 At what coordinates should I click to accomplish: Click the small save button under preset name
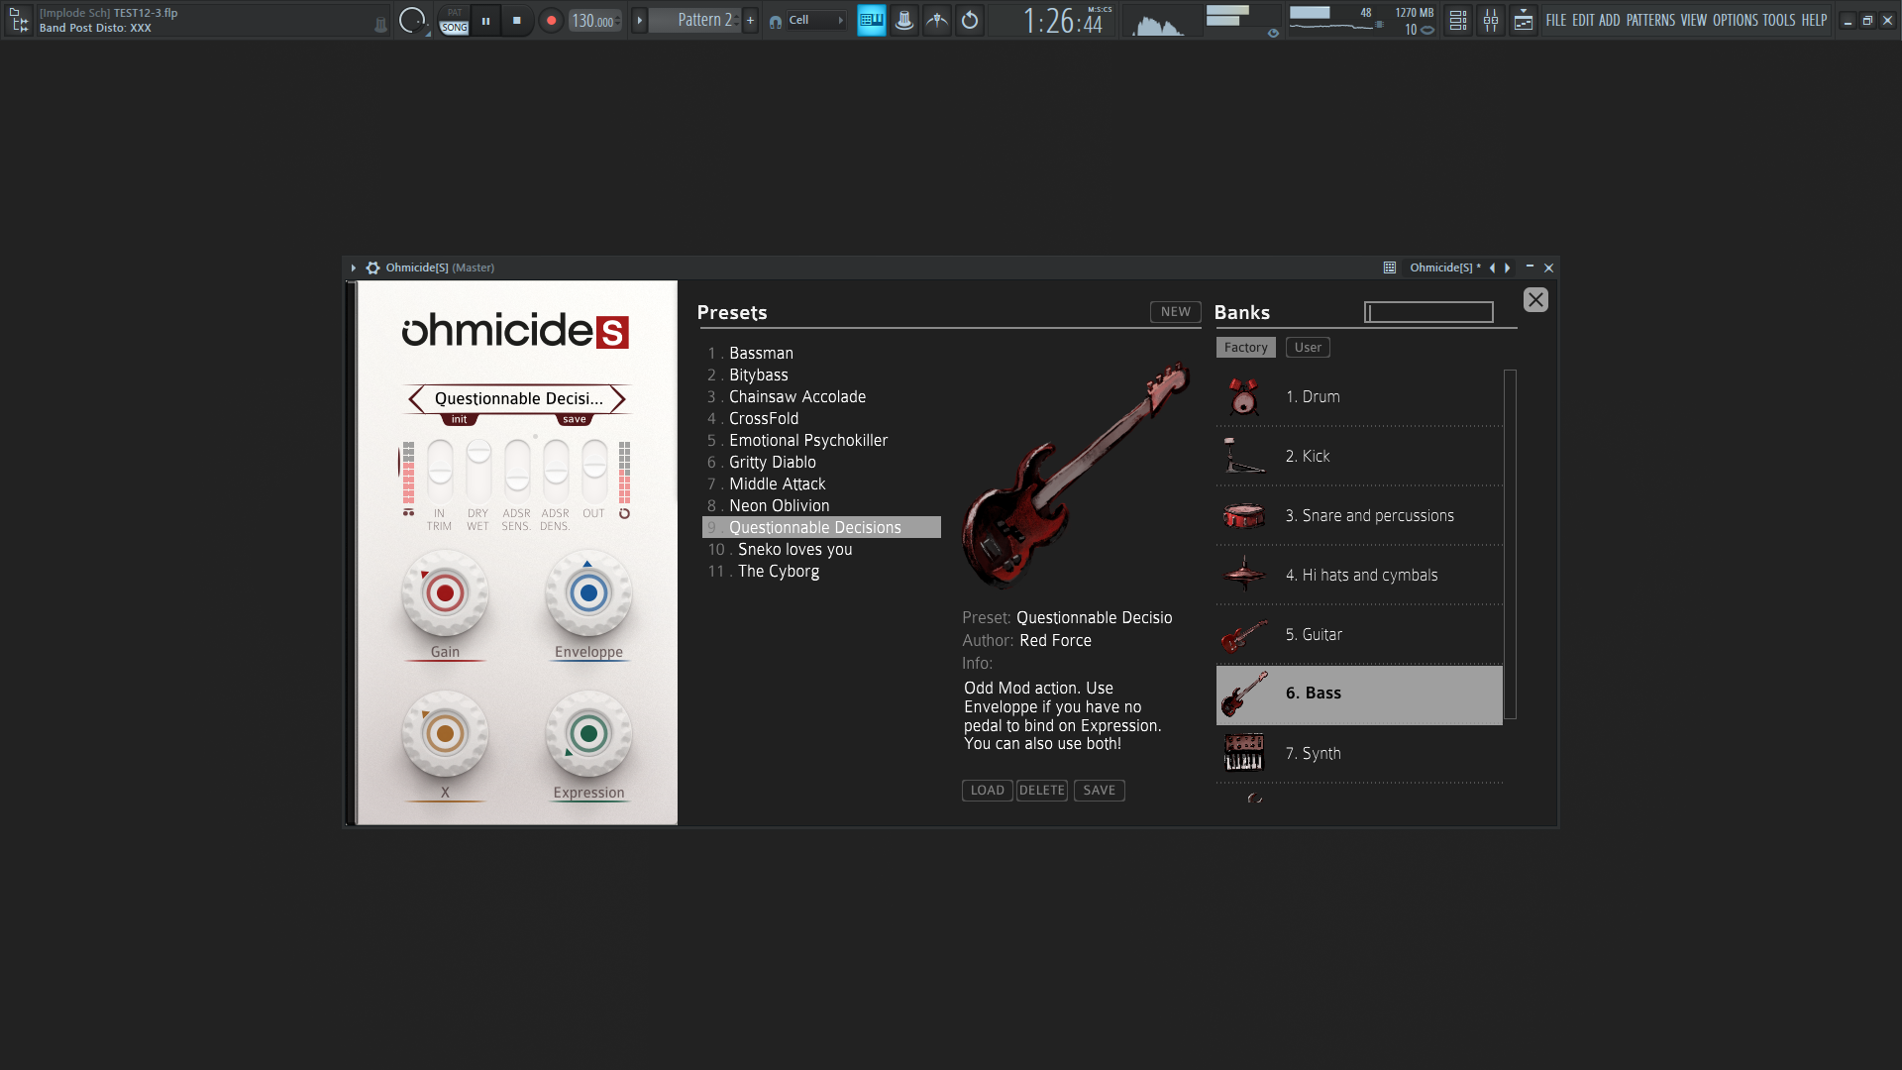pyautogui.click(x=575, y=419)
